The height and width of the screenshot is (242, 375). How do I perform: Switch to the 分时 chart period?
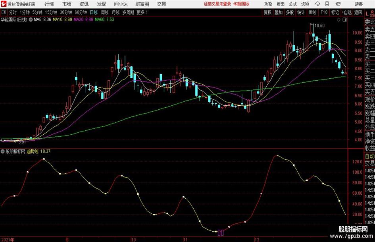(x=13, y=12)
